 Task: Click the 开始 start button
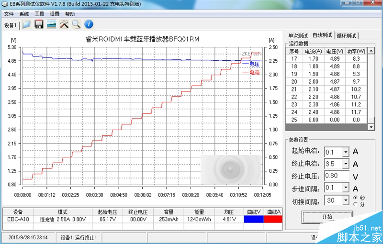pyautogui.click(x=327, y=217)
